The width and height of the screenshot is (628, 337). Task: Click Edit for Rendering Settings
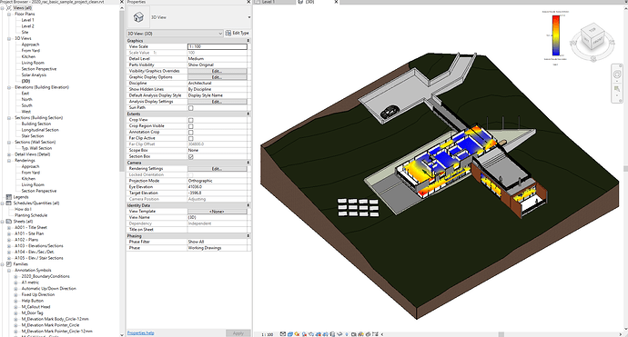click(218, 169)
